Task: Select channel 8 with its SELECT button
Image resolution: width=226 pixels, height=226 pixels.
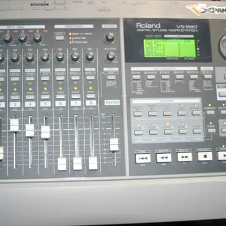Action: pyautogui.click(x=90, y=77)
